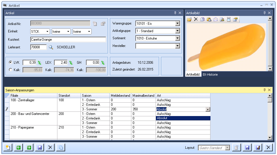Go to next record with green right arrow
This screenshot has height=155, width=277.
pyautogui.click(x=29, y=147)
